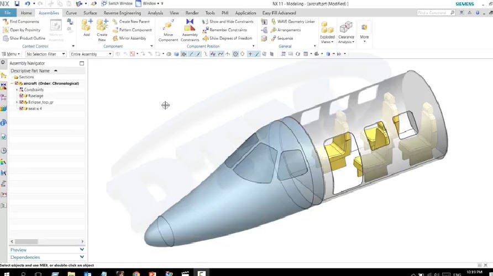
Task: Open the Assembly Constraints tool
Action: click(190, 29)
